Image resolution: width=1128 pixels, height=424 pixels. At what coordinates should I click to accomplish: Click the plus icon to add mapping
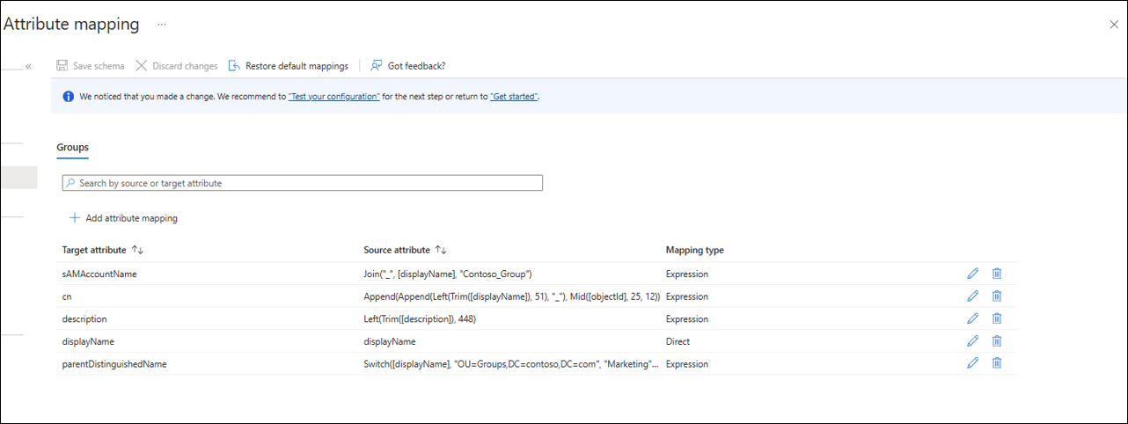click(75, 218)
